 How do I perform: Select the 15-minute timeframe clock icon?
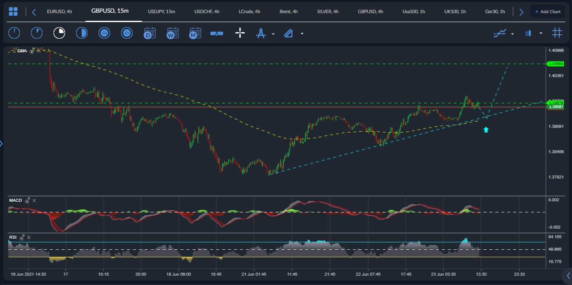tap(59, 33)
